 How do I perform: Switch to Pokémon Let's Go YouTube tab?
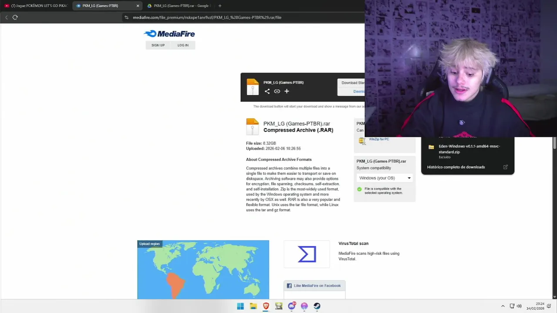click(x=36, y=6)
